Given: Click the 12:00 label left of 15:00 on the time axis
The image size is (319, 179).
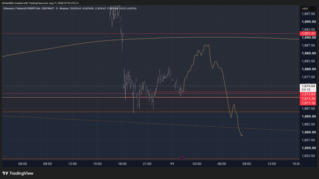Looking at the screenshot, I should click(x=72, y=164).
